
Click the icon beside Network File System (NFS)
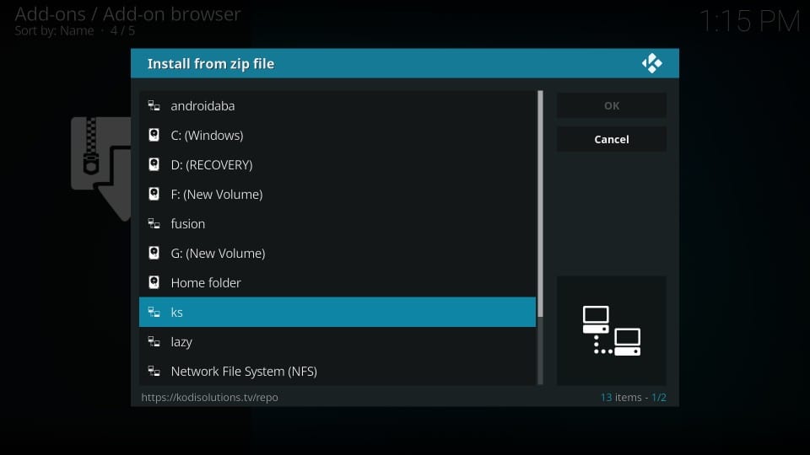[154, 371]
